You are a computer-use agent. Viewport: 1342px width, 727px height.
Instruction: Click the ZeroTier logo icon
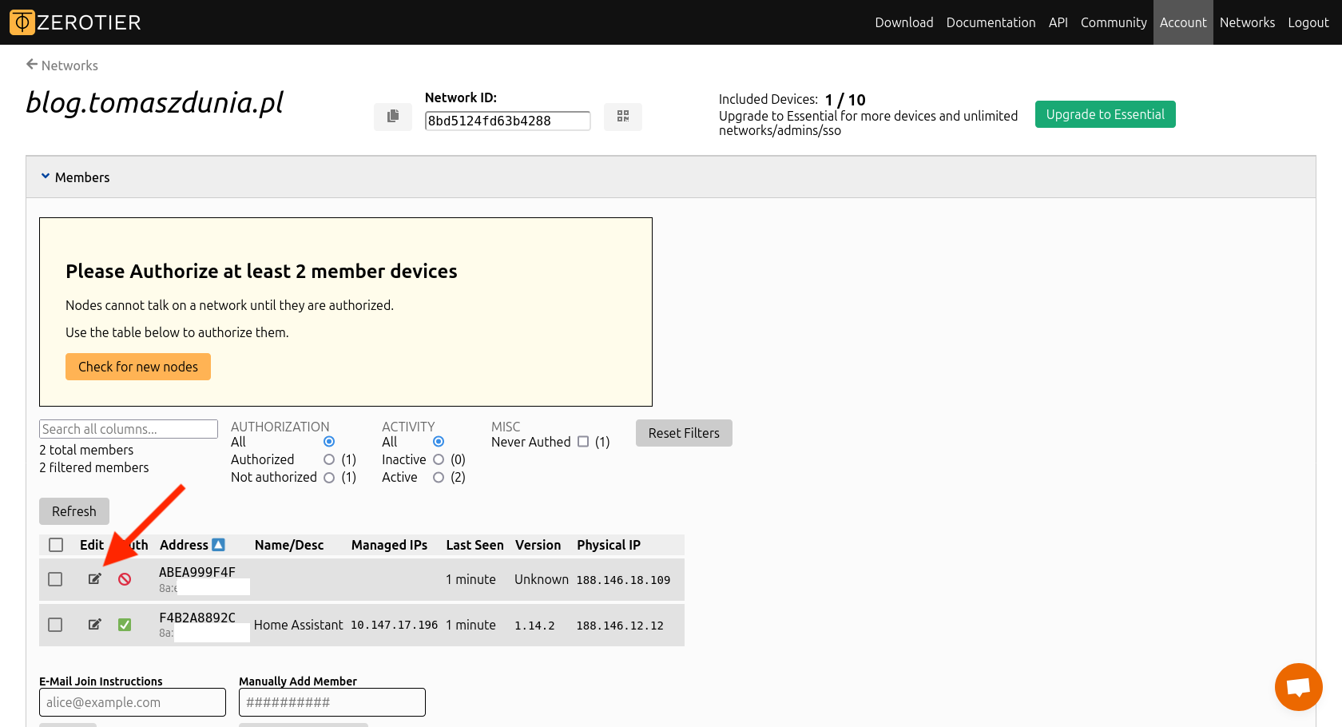pos(22,22)
